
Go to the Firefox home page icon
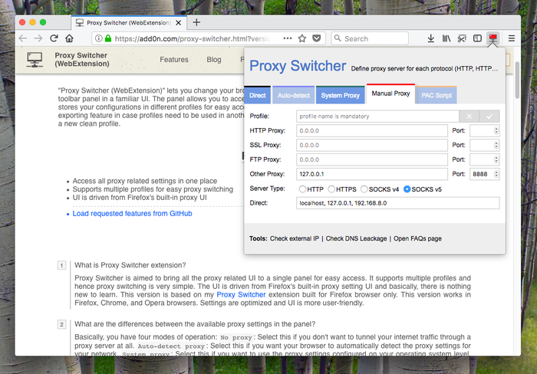click(x=70, y=38)
